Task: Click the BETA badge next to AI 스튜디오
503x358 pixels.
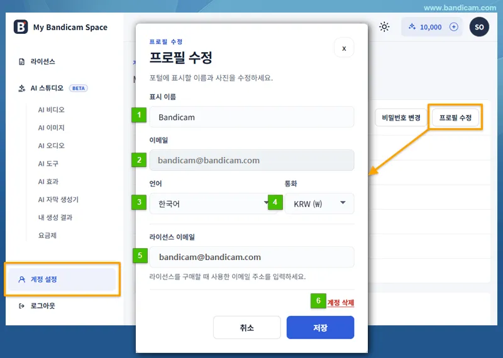Action: (x=78, y=88)
